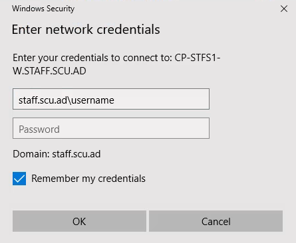Click the blue checkmark box
Viewport: 296px width, 243px height.
click(19, 179)
